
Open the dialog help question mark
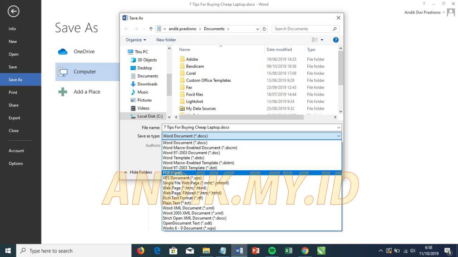336,40
